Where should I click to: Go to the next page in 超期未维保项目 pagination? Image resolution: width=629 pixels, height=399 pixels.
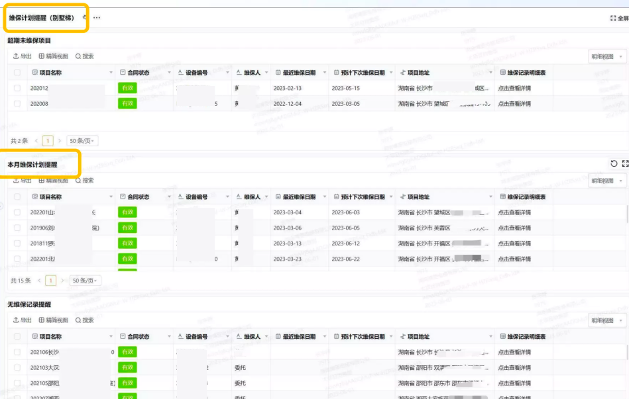pos(60,141)
